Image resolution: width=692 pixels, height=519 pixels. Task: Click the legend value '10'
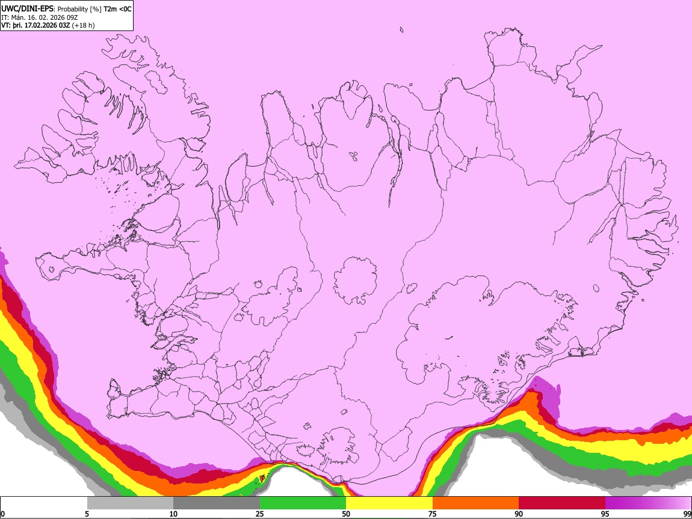pos(173,514)
